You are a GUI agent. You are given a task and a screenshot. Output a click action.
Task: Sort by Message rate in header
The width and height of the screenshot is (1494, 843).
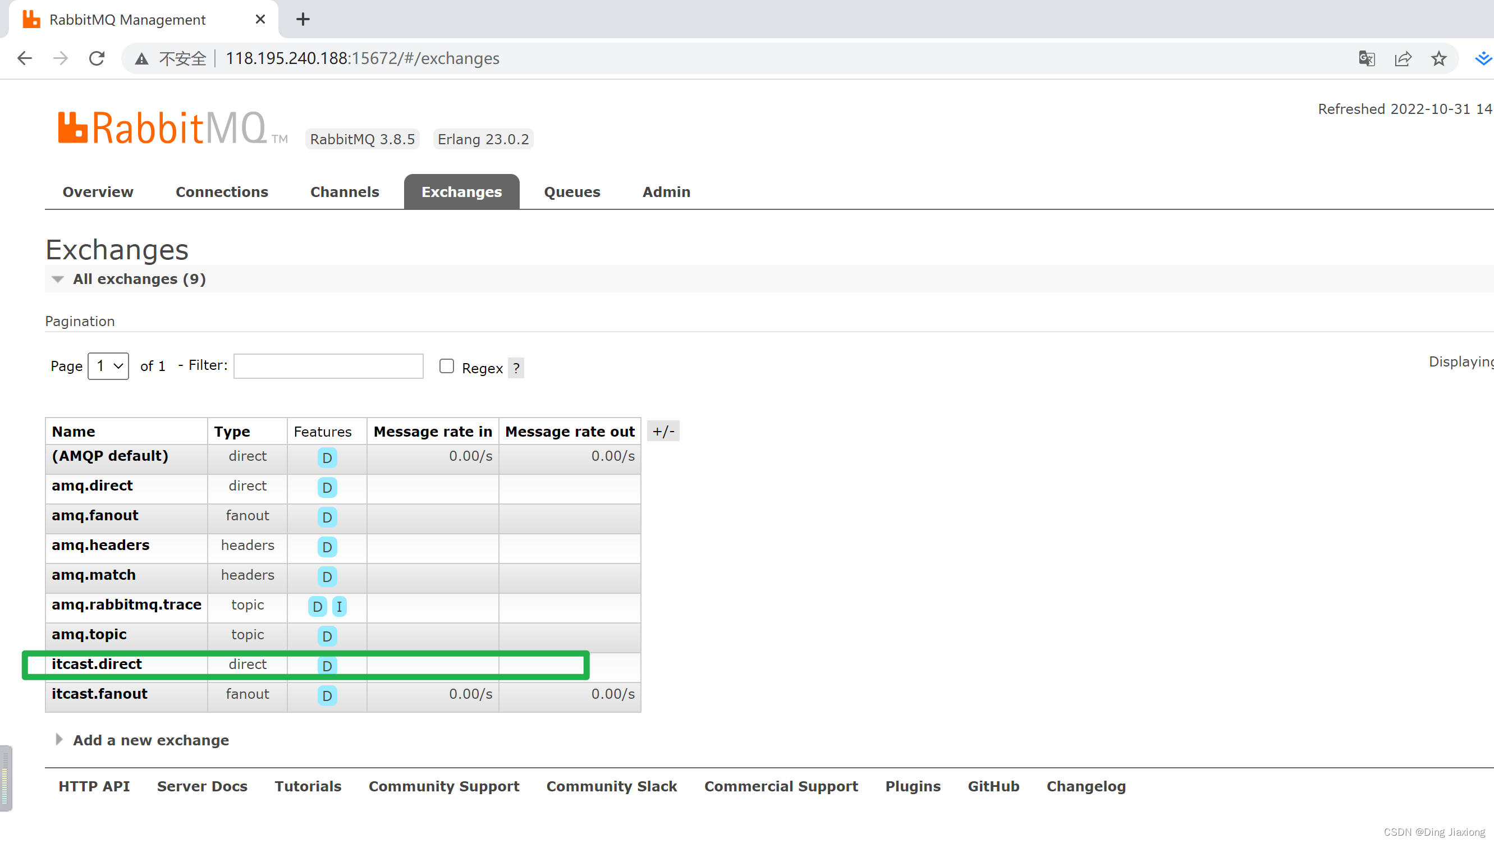click(x=433, y=432)
